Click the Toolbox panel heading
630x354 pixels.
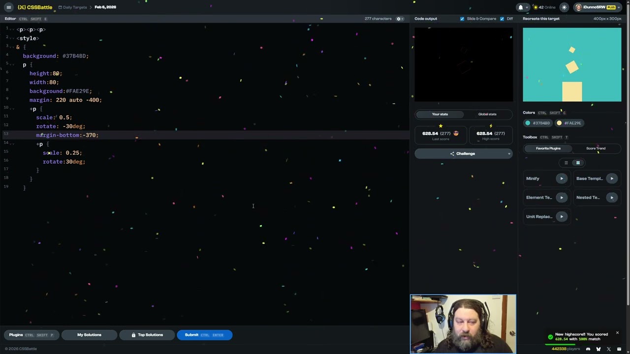pos(530,137)
